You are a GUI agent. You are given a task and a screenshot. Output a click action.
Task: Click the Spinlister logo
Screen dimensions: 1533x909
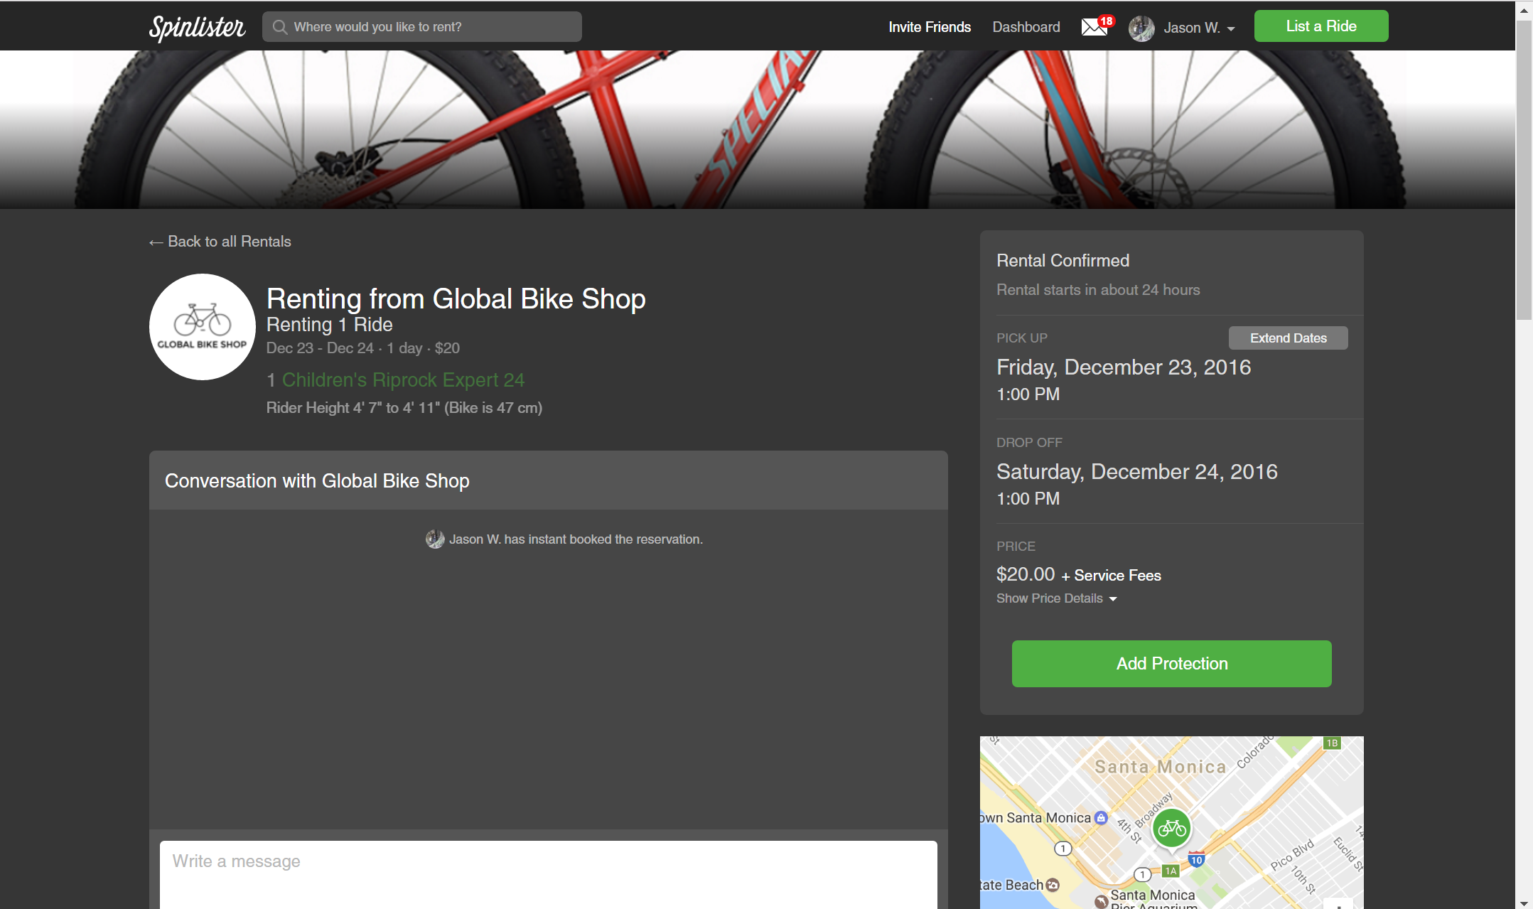[197, 27]
